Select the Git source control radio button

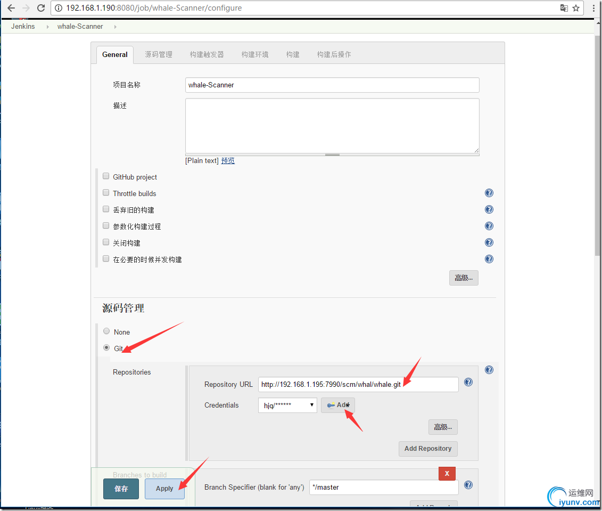[x=107, y=348]
